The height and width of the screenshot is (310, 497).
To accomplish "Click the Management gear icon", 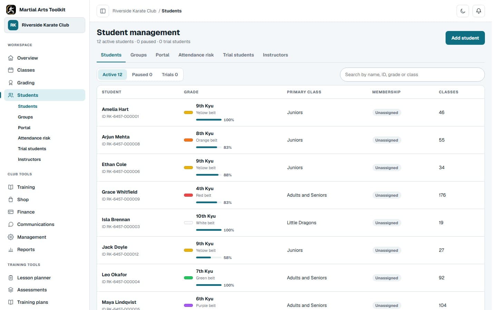I will tap(11, 237).
